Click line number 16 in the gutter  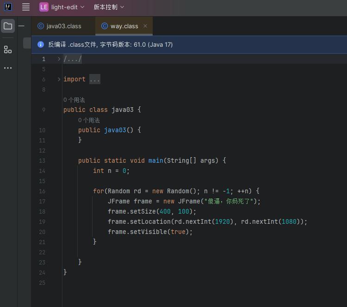pos(43,191)
